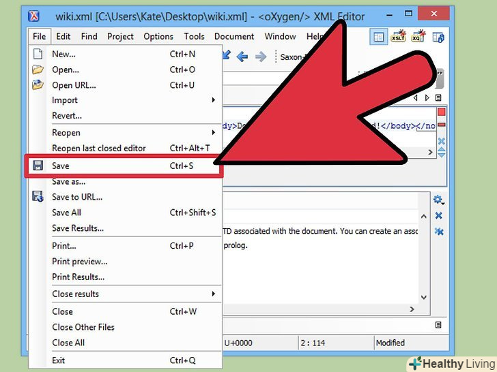The image size is (497, 372).
Task: Select Reopen last closed editor
Action: (125, 148)
